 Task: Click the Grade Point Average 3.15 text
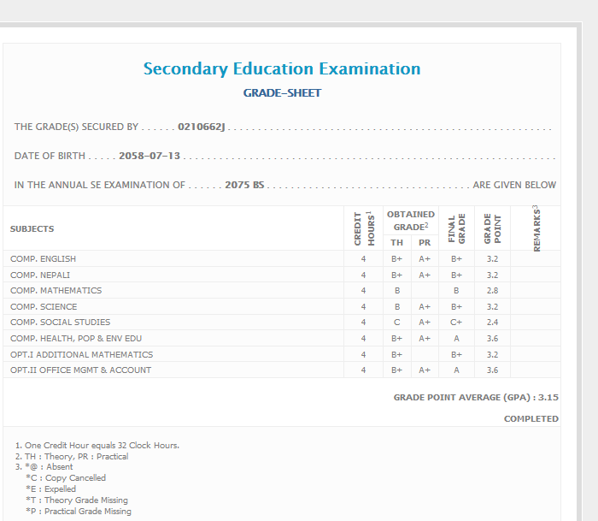pyautogui.click(x=476, y=398)
